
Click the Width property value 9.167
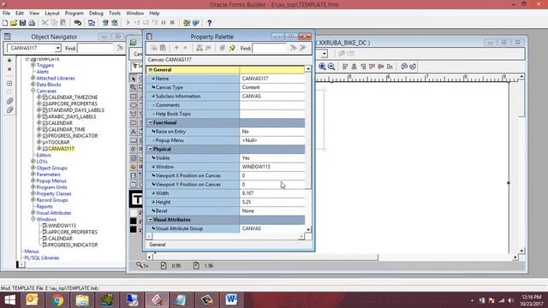coord(272,193)
